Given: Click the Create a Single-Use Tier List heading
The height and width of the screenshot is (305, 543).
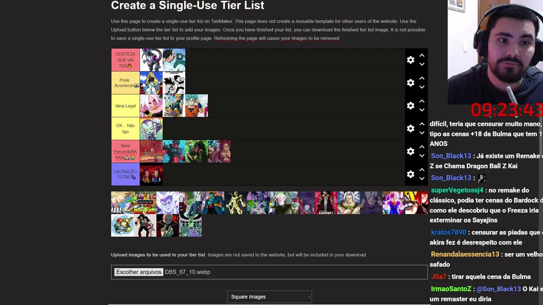Looking at the screenshot, I should pyautogui.click(x=188, y=5).
